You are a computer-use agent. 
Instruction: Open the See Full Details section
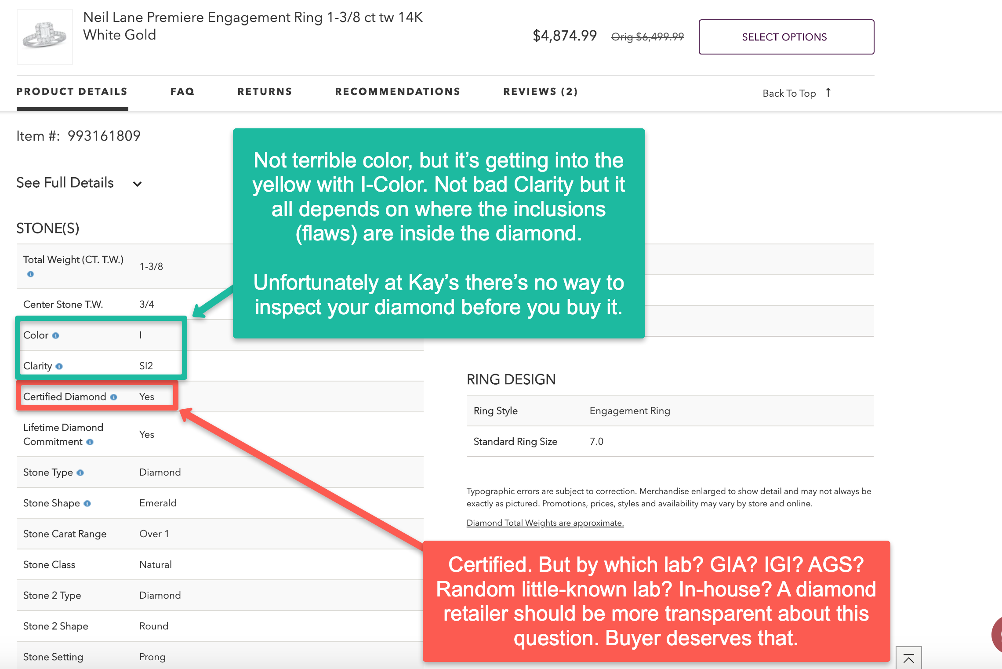[x=65, y=183]
